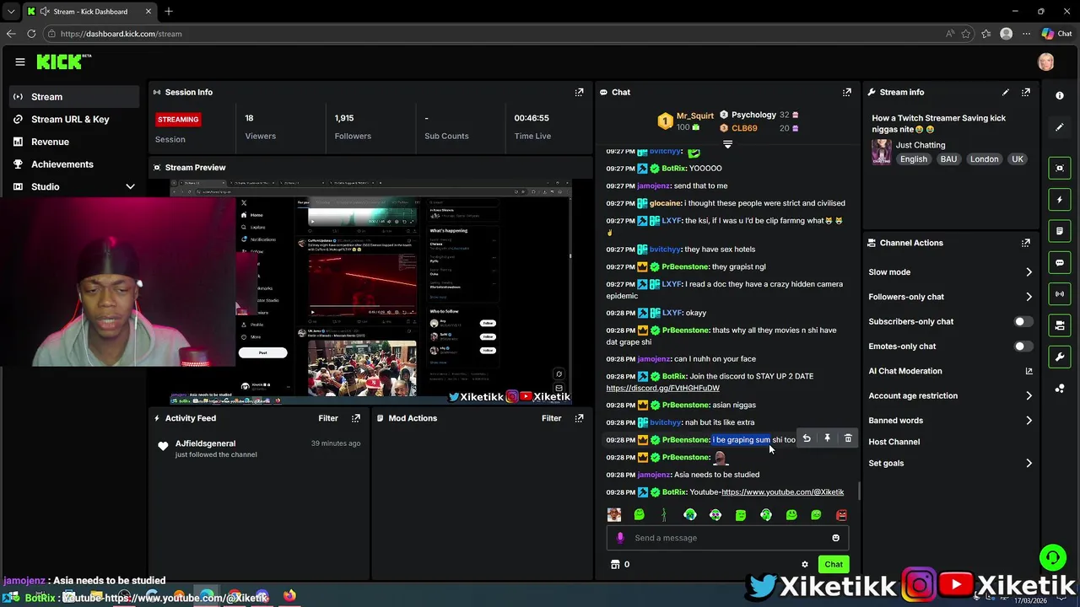Click the info icon in right sidebar
The width and height of the screenshot is (1080, 607).
point(1060,95)
